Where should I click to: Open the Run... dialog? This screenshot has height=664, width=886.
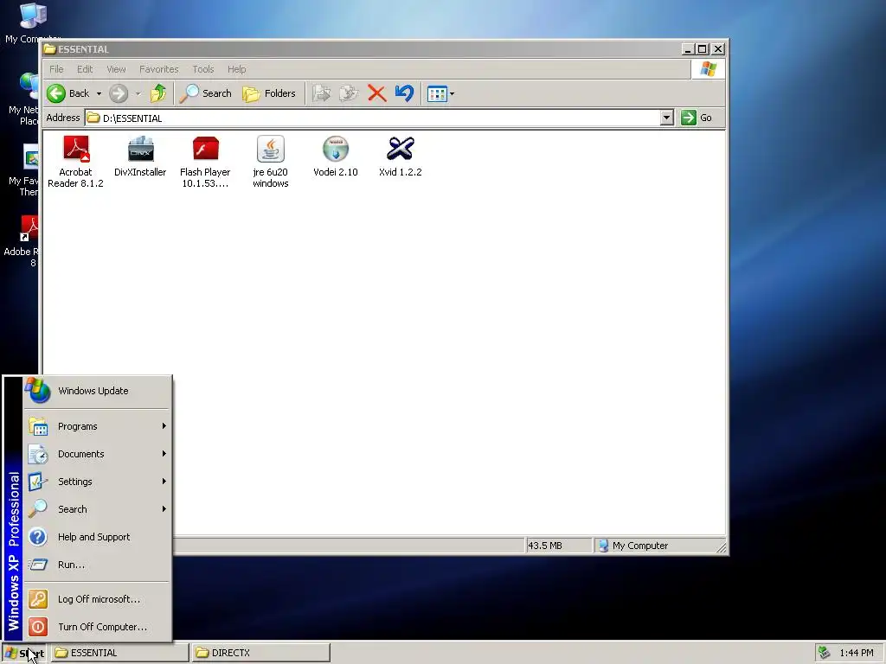click(97, 565)
